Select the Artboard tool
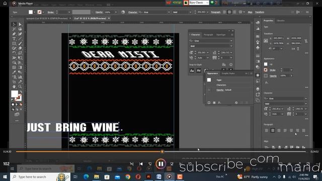Viewport: 322px width, 181px height. [14, 82]
